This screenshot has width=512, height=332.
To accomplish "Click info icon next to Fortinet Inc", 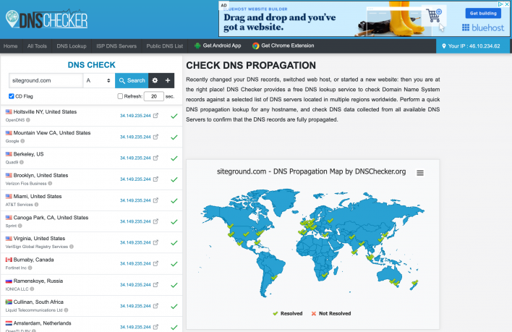I will [x=30, y=268].
